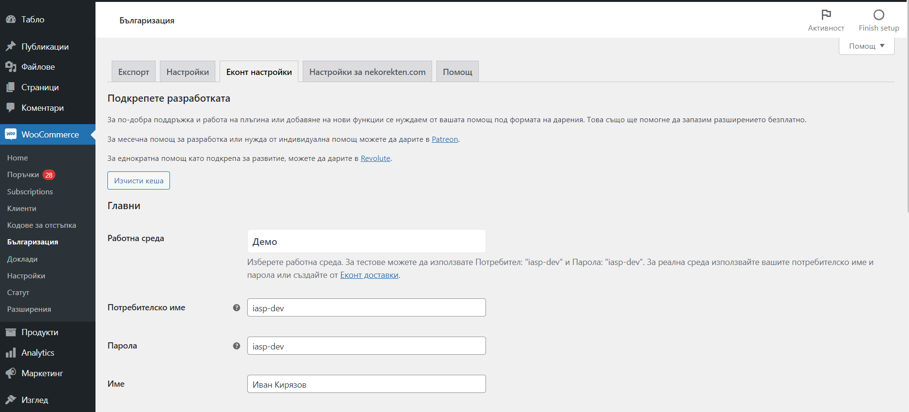Click the Finish setup circle icon
This screenshot has width=909, height=412.
tap(879, 15)
